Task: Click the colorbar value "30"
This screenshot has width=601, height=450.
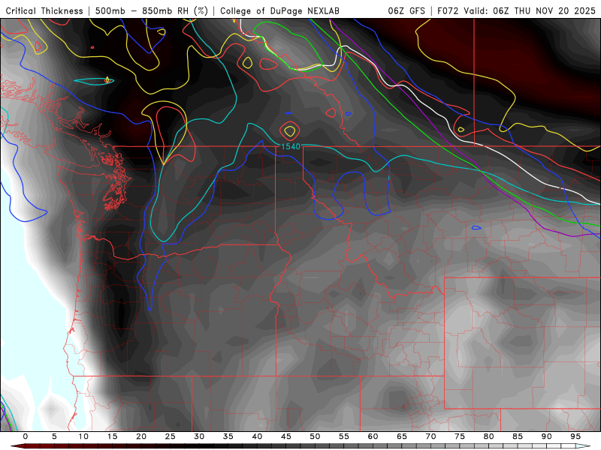Action: 199,436
